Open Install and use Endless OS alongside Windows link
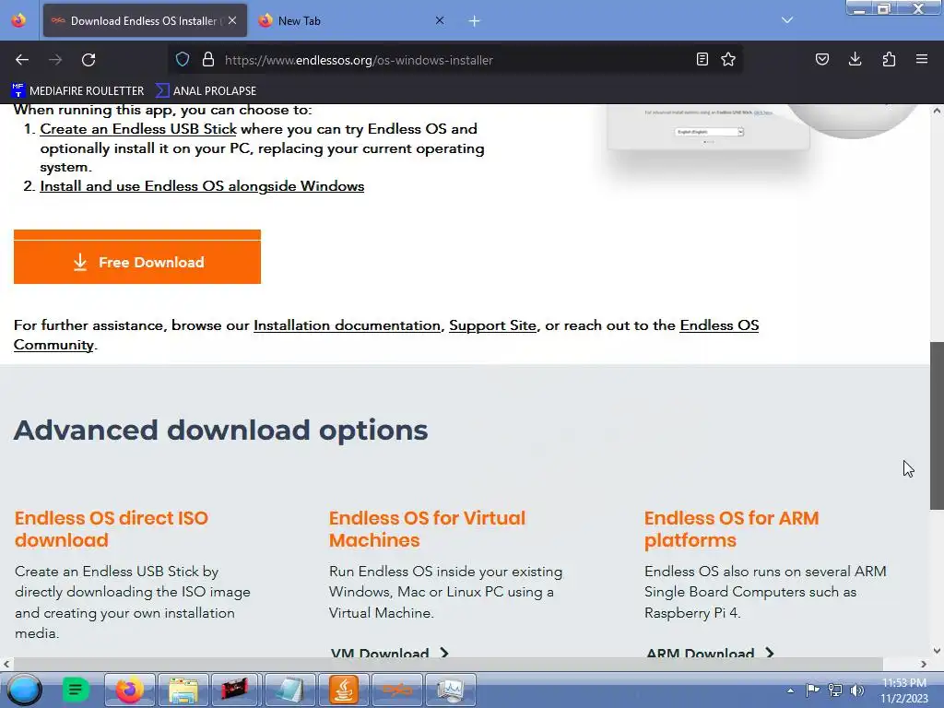 [x=202, y=186]
